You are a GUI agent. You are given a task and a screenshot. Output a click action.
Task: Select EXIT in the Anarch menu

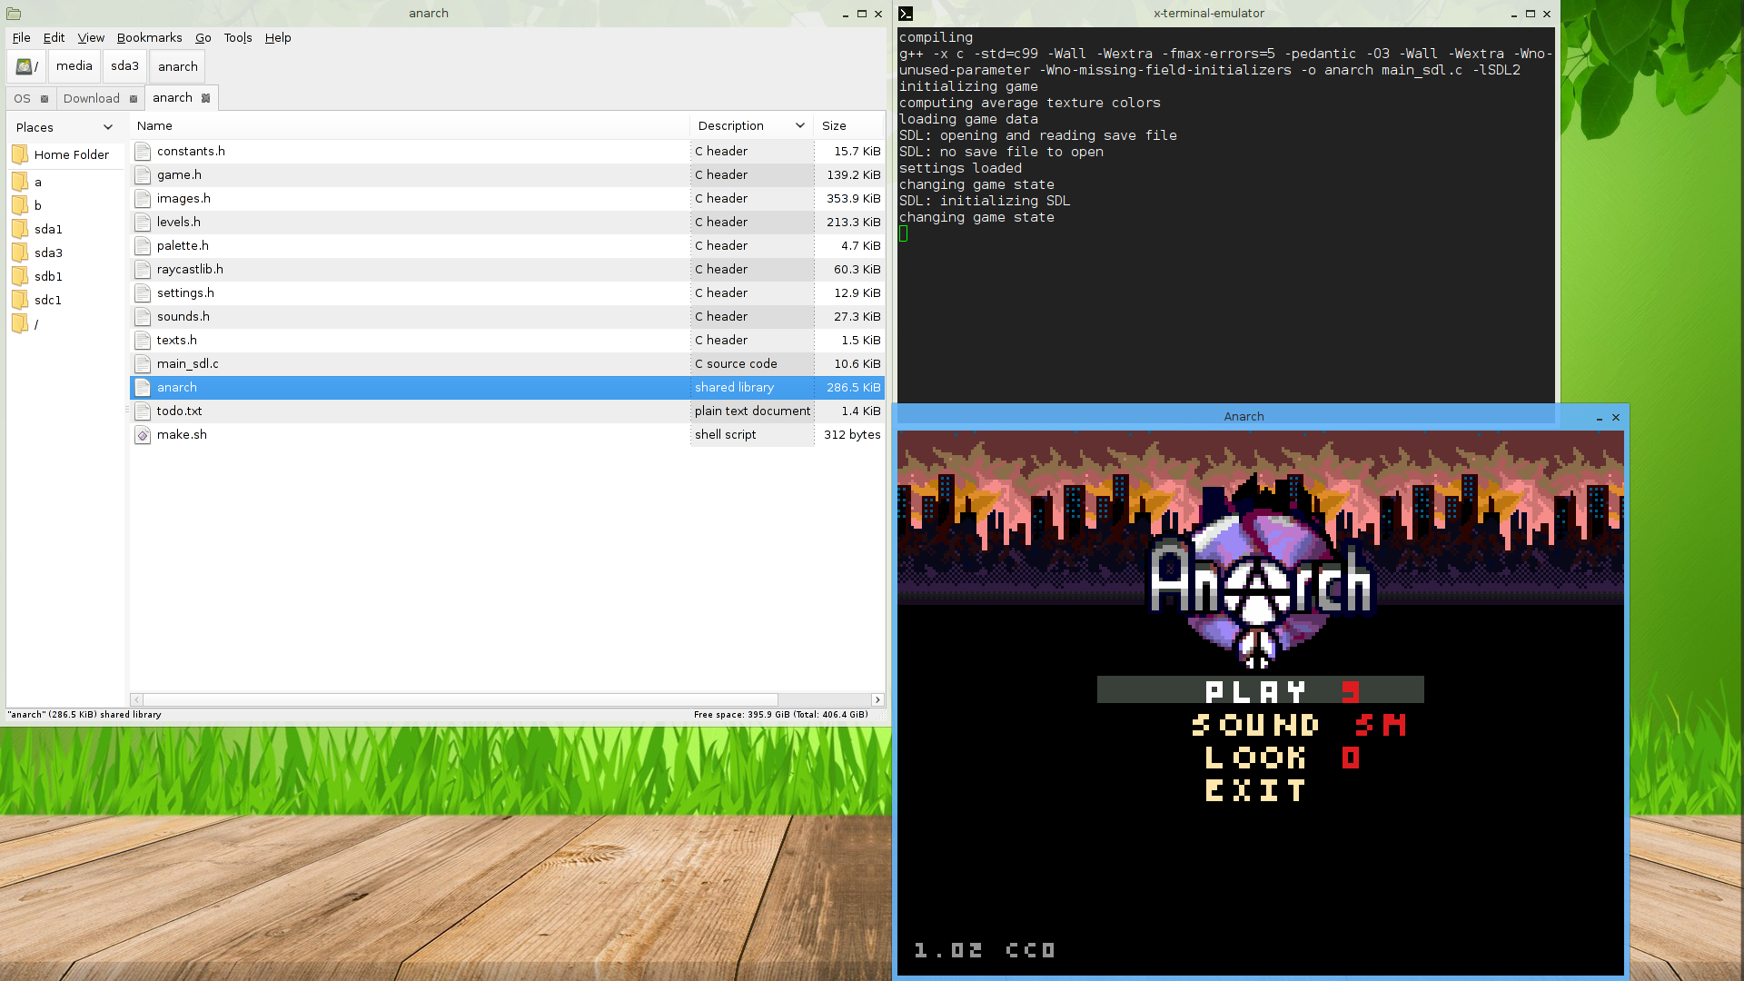[1257, 790]
